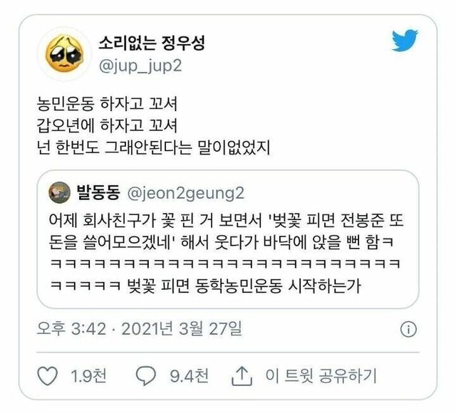Open 발동동's small profile picture

pyautogui.click(x=60, y=192)
